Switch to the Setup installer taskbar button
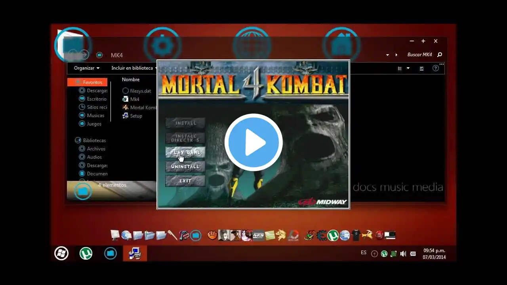The height and width of the screenshot is (285, 507). [135, 253]
